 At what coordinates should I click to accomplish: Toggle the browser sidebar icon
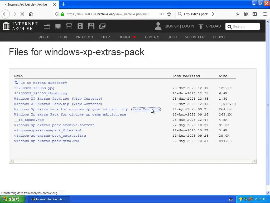click(x=255, y=14)
